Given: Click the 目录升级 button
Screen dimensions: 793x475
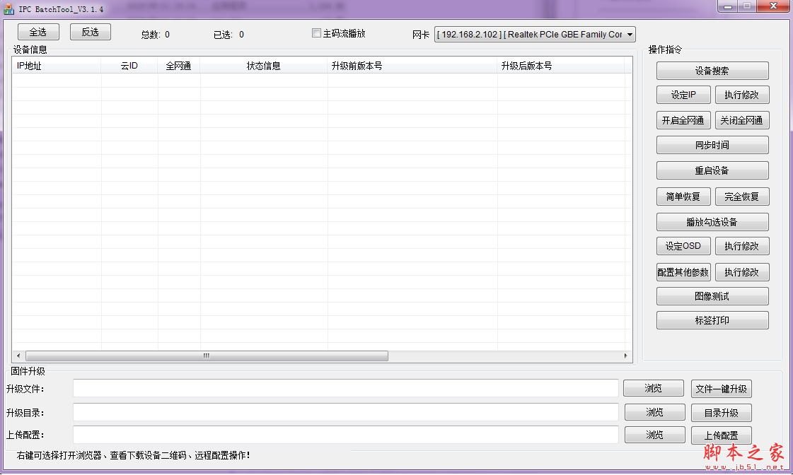Looking at the screenshot, I should pos(721,413).
